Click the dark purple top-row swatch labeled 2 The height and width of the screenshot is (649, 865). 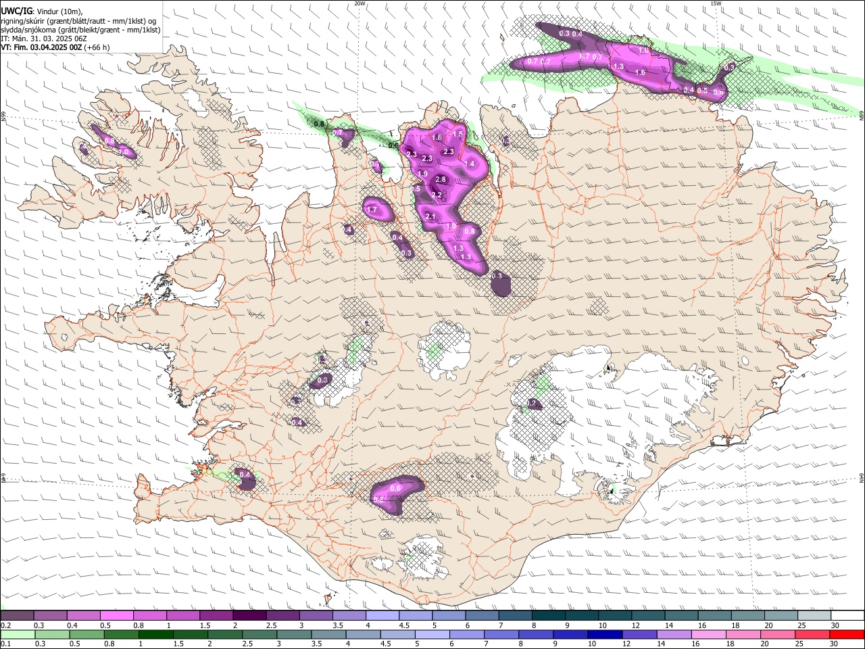249,616
